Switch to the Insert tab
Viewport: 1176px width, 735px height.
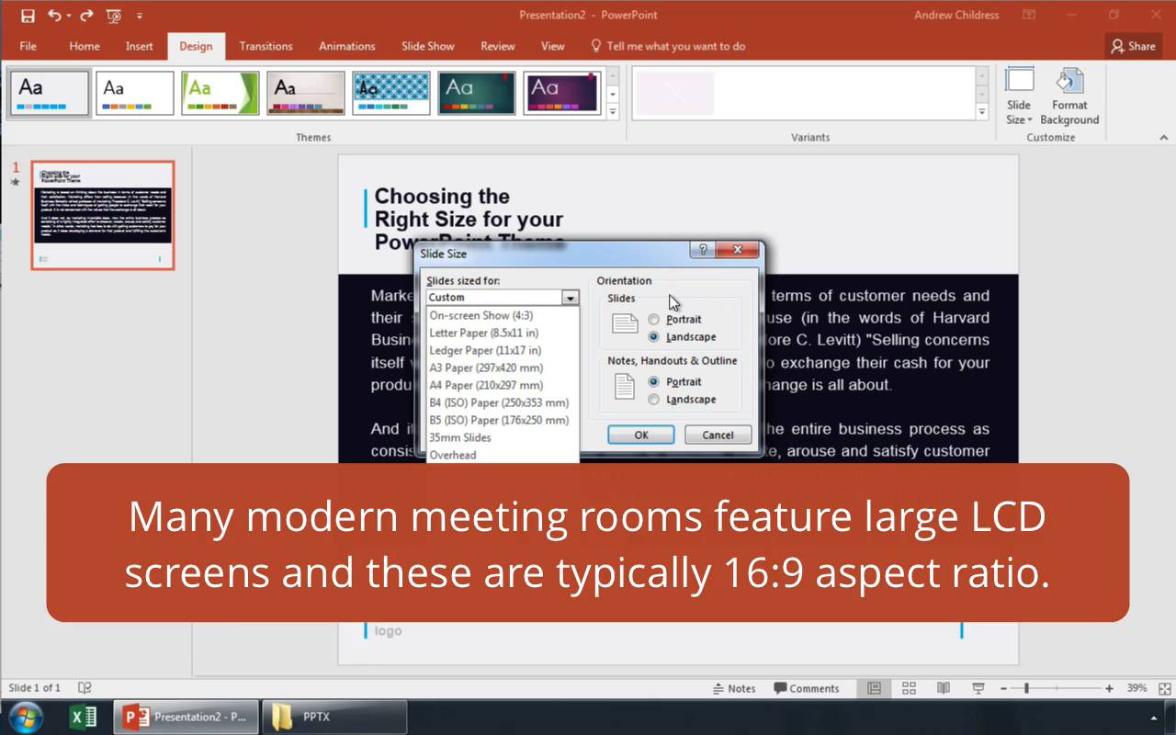pyautogui.click(x=140, y=46)
